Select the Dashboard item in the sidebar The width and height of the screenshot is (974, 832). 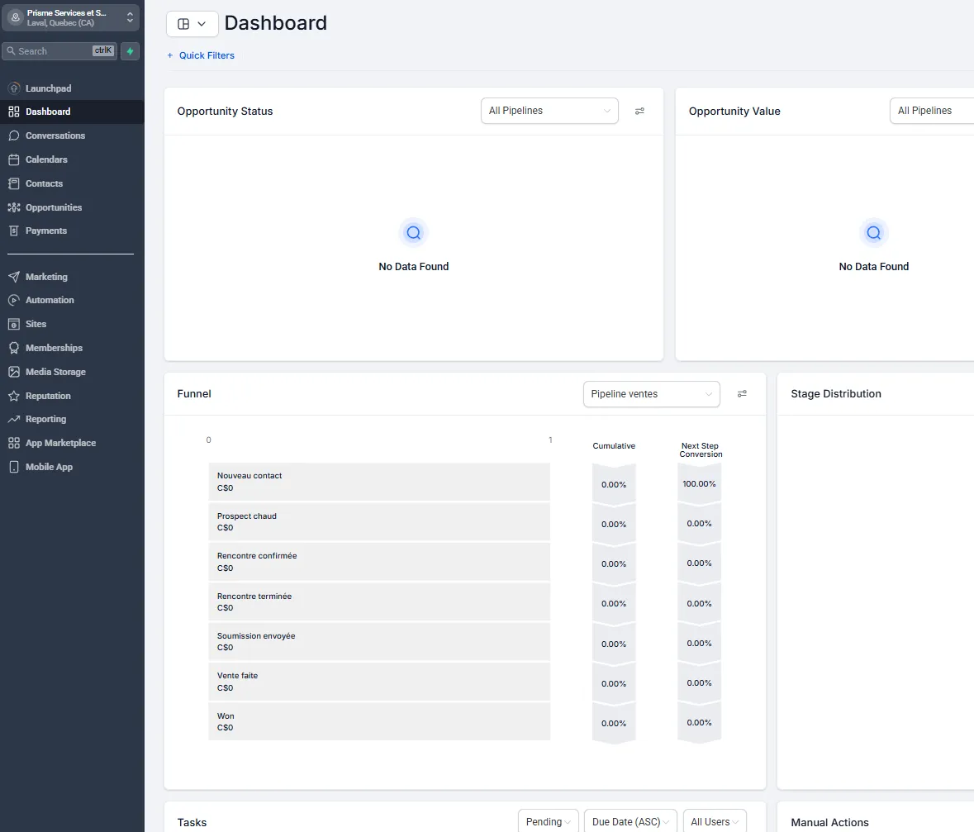click(16, 112)
